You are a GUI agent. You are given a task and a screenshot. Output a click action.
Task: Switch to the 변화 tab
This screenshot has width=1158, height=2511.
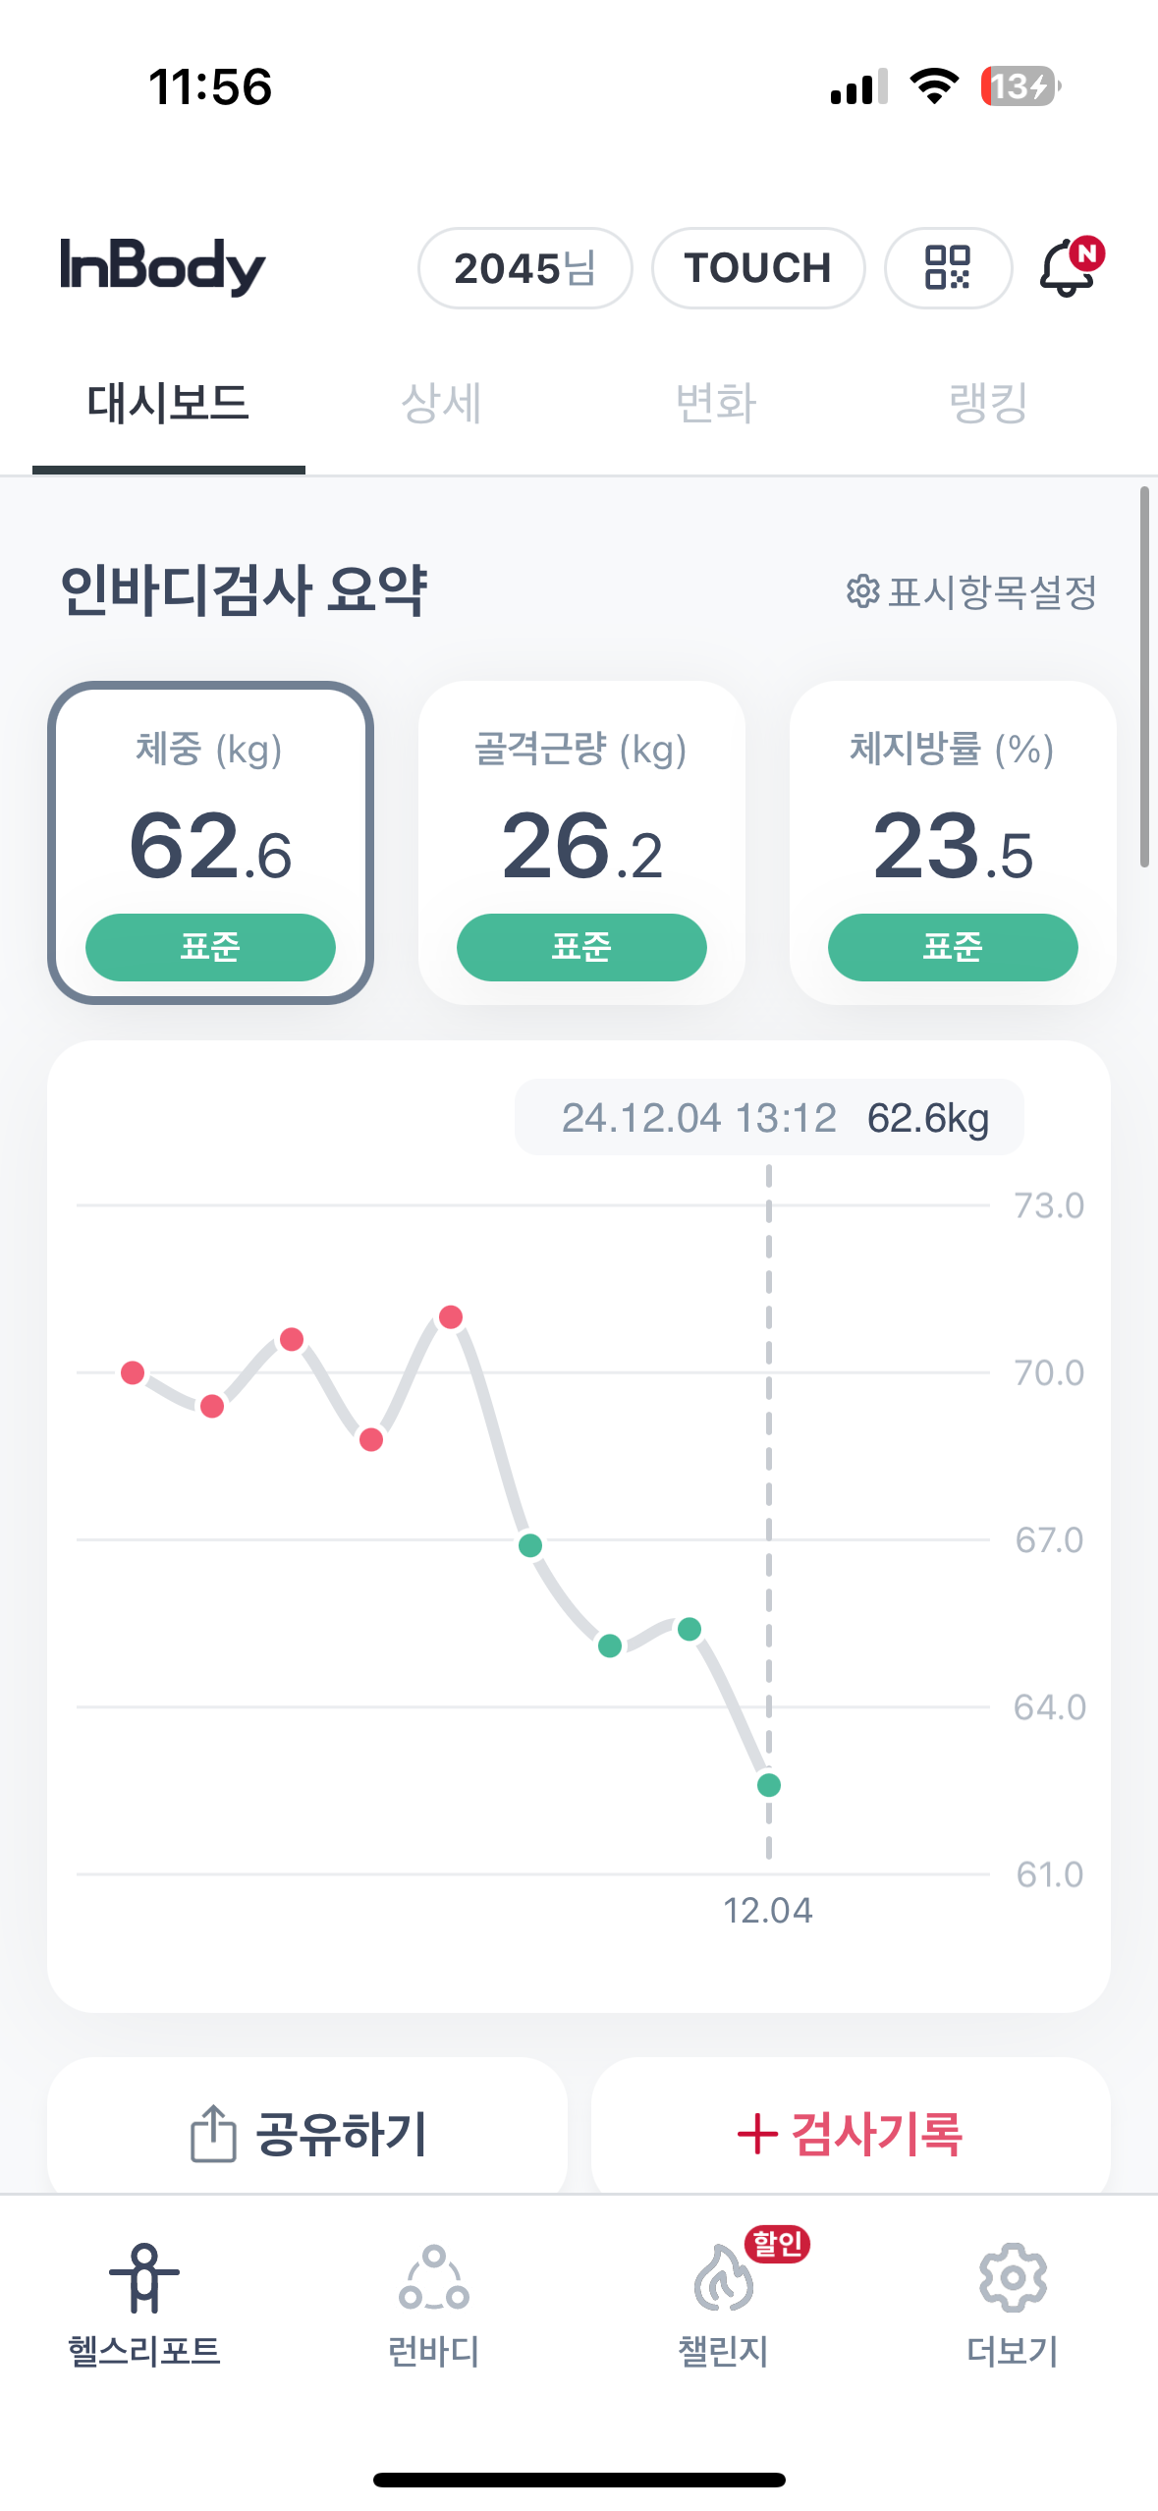click(x=716, y=404)
